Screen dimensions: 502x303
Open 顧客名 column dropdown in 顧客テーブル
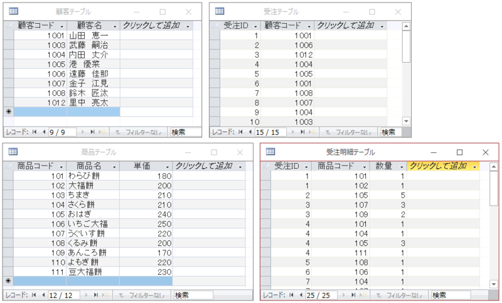(115, 26)
